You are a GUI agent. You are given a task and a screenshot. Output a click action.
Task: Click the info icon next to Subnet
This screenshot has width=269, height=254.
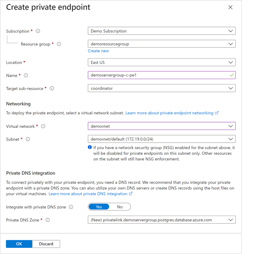click(28, 139)
